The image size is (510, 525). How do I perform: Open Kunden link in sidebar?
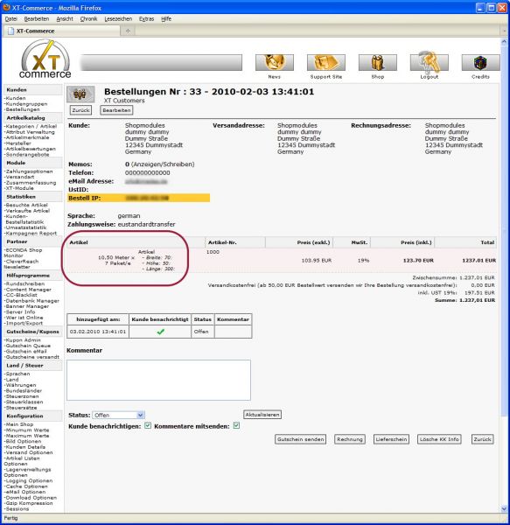pyautogui.click(x=16, y=98)
